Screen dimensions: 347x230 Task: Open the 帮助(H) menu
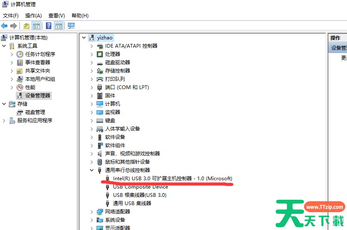[80, 15]
